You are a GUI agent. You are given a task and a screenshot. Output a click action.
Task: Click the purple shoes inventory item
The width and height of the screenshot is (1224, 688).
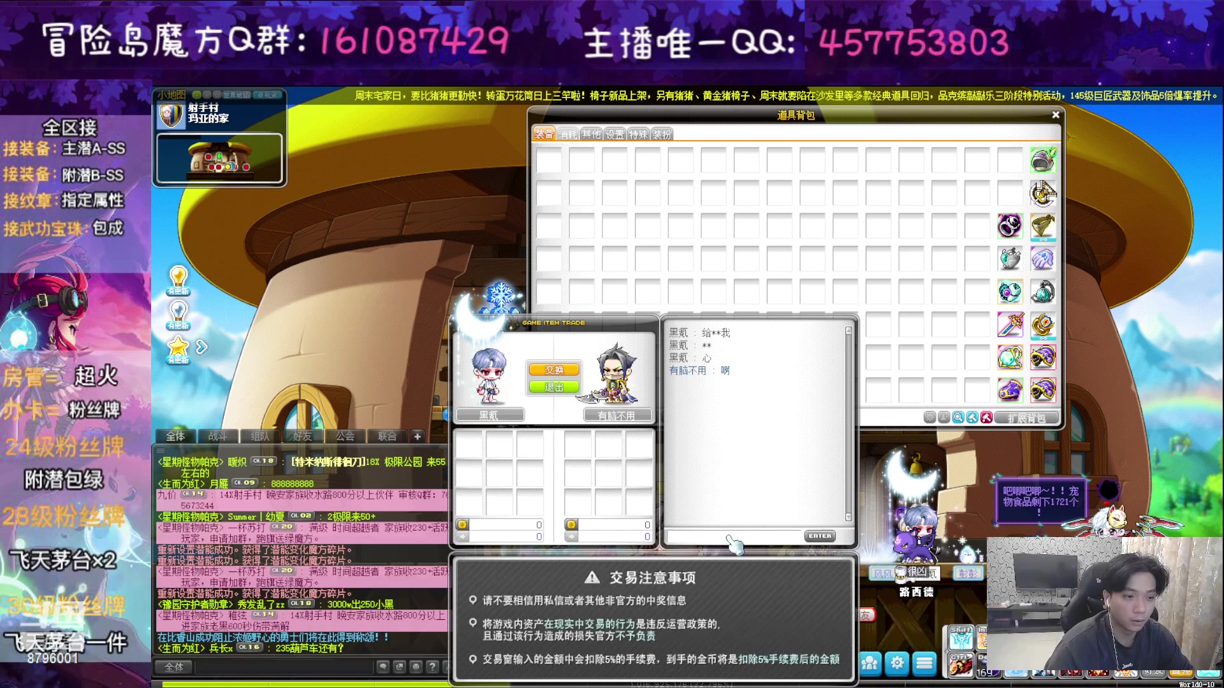tap(1010, 390)
